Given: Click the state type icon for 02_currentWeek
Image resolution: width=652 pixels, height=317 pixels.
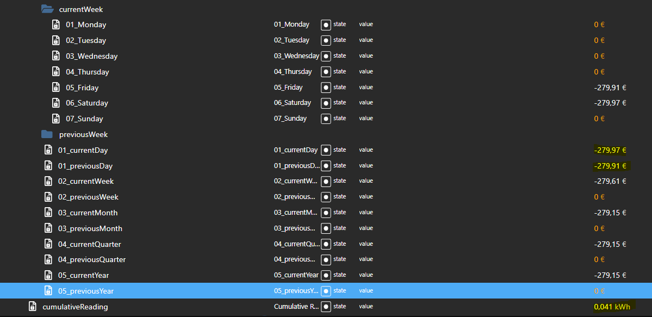Looking at the screenshot, I should click(x=326, y=182).
